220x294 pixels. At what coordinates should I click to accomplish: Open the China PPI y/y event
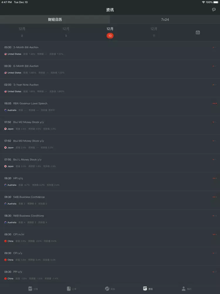[110, 275]
